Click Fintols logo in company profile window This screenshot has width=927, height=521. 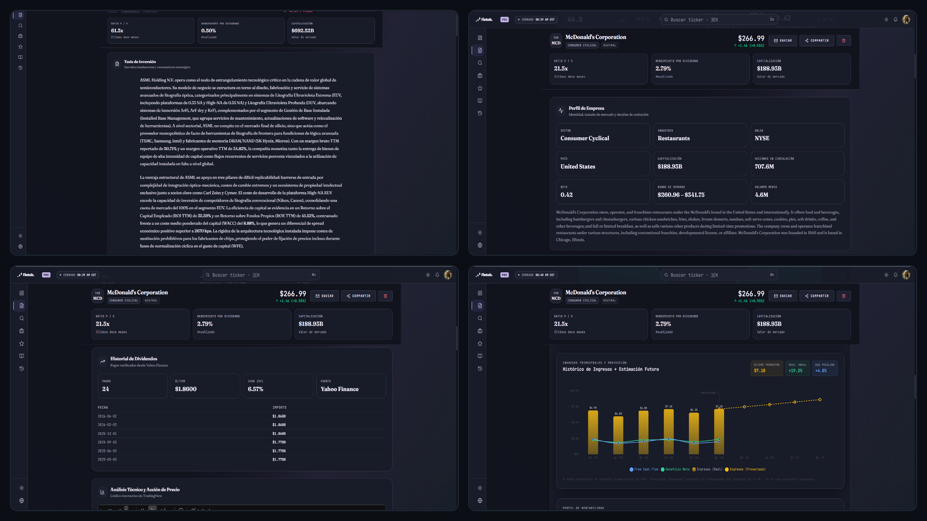click(x=484, y=20)
